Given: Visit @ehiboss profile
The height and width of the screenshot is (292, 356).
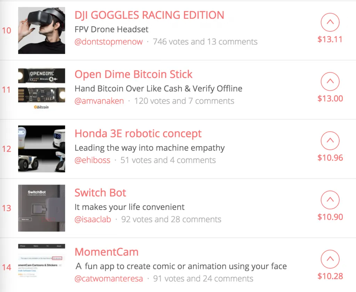Looking at the screenshot, I should click(x=92, y=160).
